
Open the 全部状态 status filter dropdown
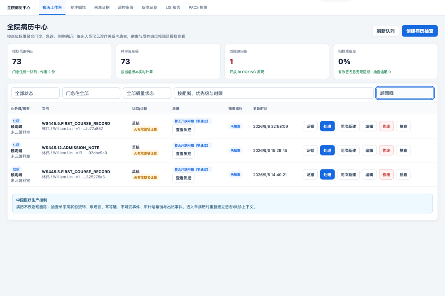35,93
